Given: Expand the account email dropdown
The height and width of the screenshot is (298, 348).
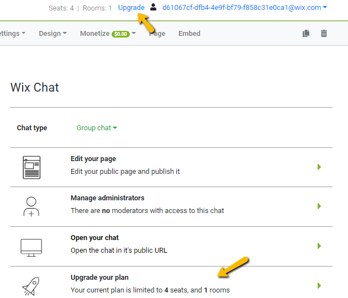Looking at the screenshot, I should 244,8.
